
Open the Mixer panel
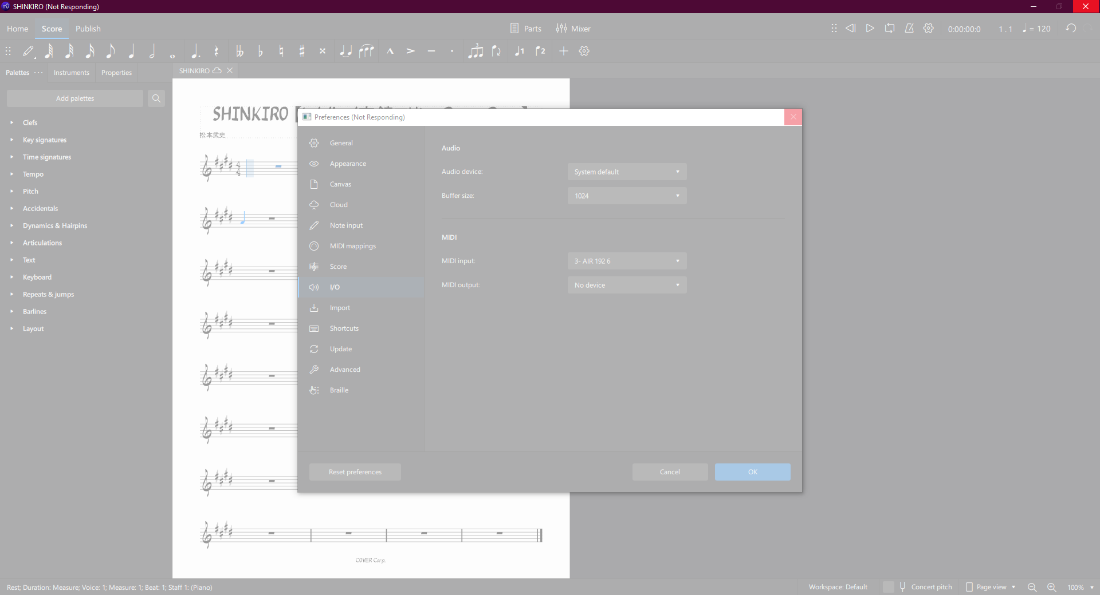(573, 28)
